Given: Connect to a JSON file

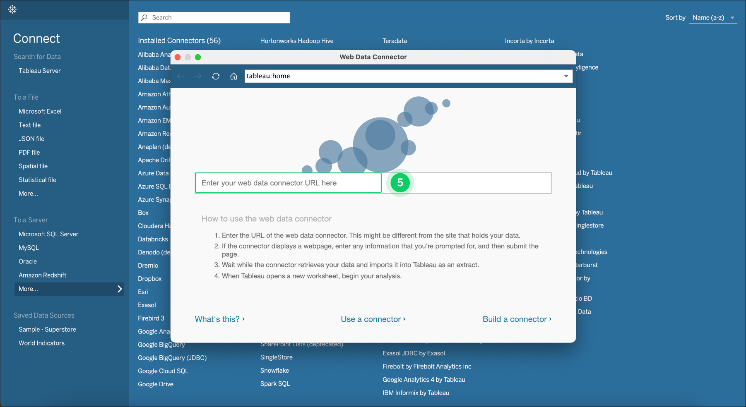Looking at the screenshot, I should [x=31, y=139].
